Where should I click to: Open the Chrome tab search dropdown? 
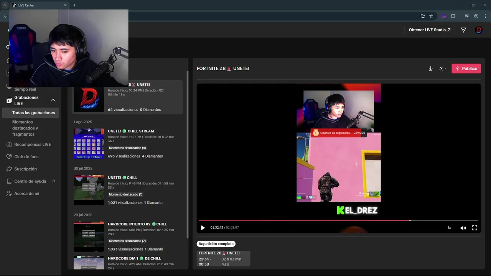[5, 5]
